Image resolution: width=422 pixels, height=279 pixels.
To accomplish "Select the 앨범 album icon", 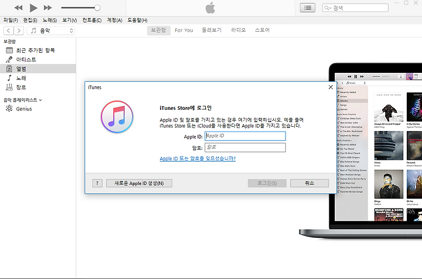I will [x=9, y=69].
